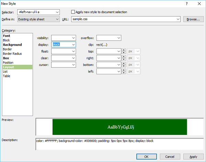Choose the Border Radius category
The image size is (206, 162).
13,54
